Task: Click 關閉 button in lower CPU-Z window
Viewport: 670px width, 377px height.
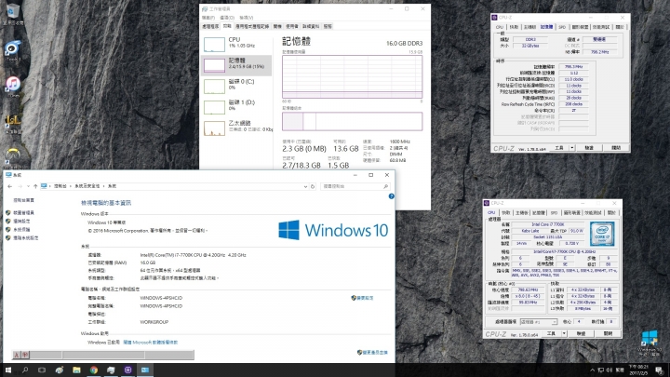Action: 608,333
